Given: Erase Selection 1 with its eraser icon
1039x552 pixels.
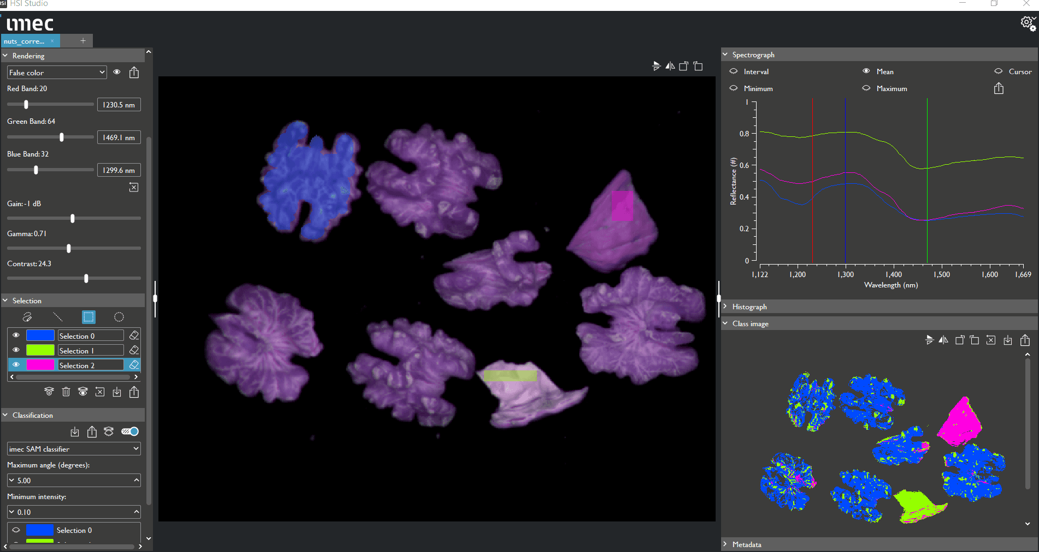Looking at the screenshot, I should [x=134, y=350].
